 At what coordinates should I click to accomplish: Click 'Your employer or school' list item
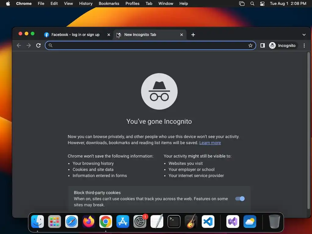[x=191, y=169]
